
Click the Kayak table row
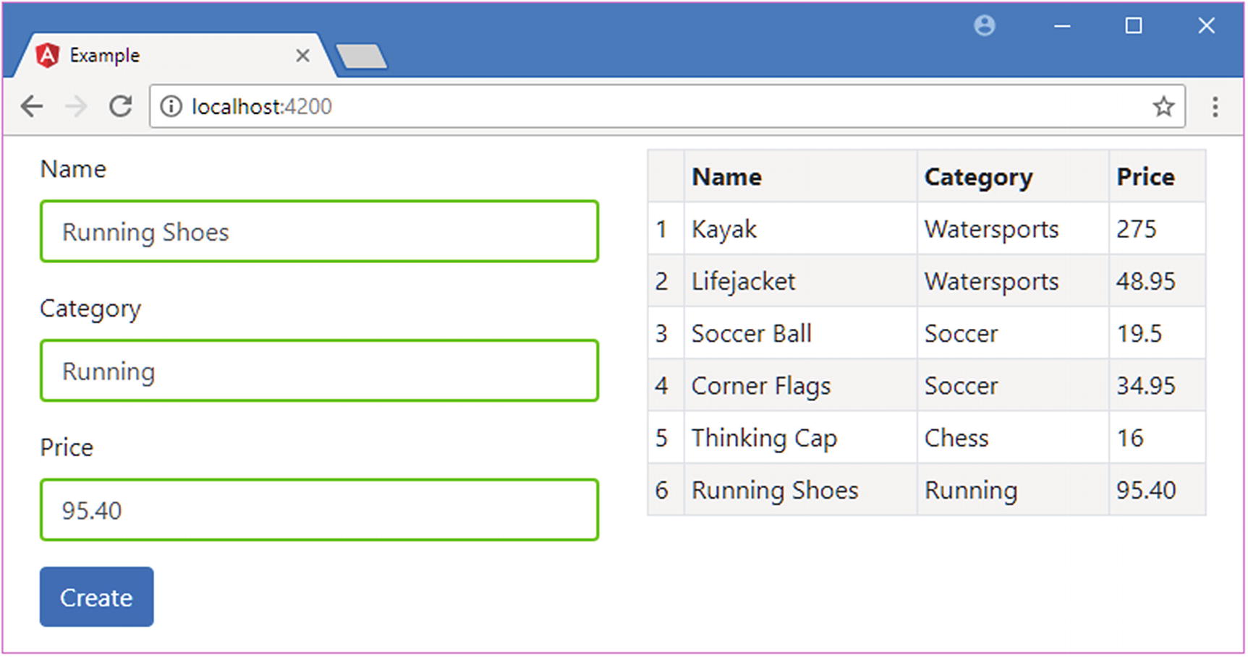click(x=926, y=229)
